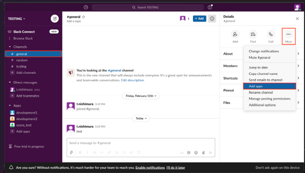Focus the Search TESTING field
The image size is (305, 173).
tap(148, 7)
